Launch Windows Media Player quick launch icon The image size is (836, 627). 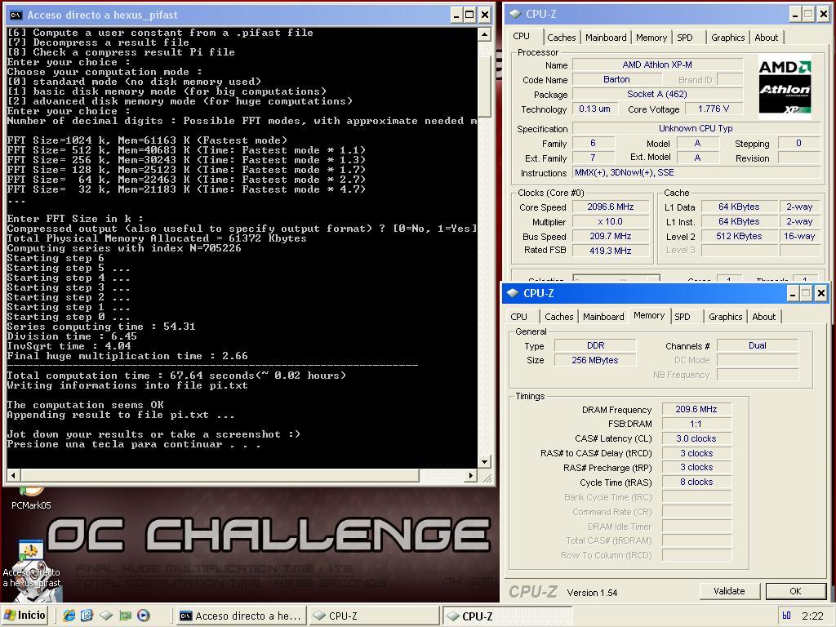point(144,616)
